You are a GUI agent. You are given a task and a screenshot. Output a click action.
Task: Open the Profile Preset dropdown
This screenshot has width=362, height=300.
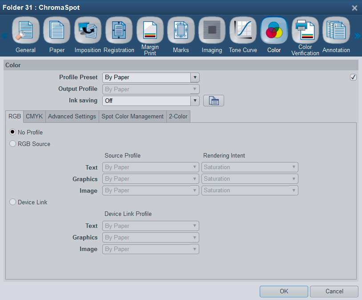click(x=151, y=77)
